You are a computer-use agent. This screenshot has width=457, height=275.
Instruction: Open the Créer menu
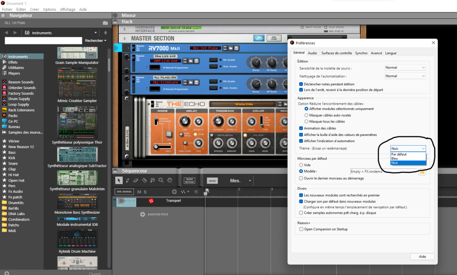34,9
